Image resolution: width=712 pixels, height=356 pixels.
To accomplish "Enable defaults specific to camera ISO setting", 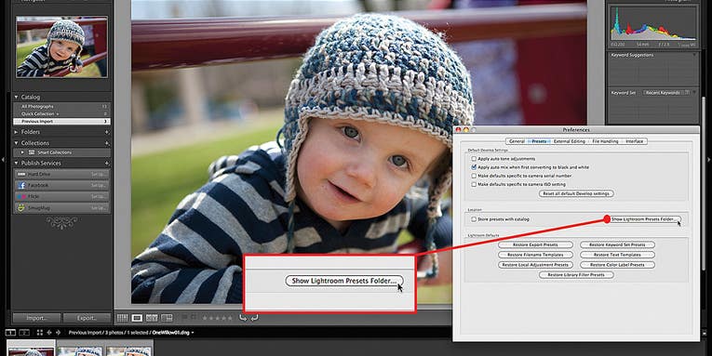I will coord(474,185).
